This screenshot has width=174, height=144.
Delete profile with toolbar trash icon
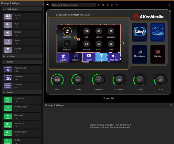(112, 5)
